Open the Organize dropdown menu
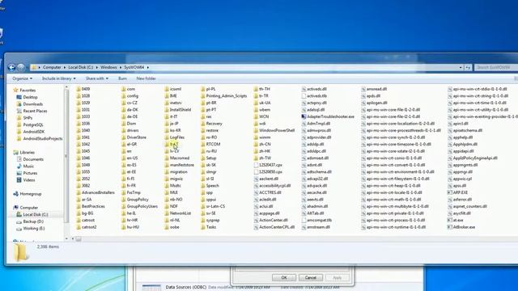The image size is (518, 291). (x=23, y=78)
